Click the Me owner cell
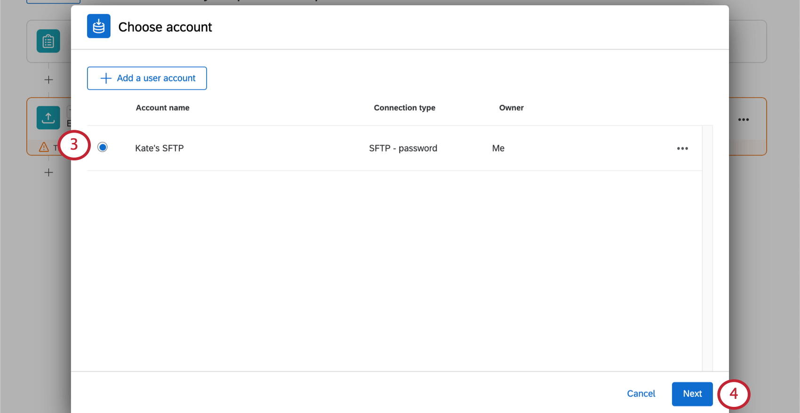Viewport: 800px width, 413px height. pos(498,148)
